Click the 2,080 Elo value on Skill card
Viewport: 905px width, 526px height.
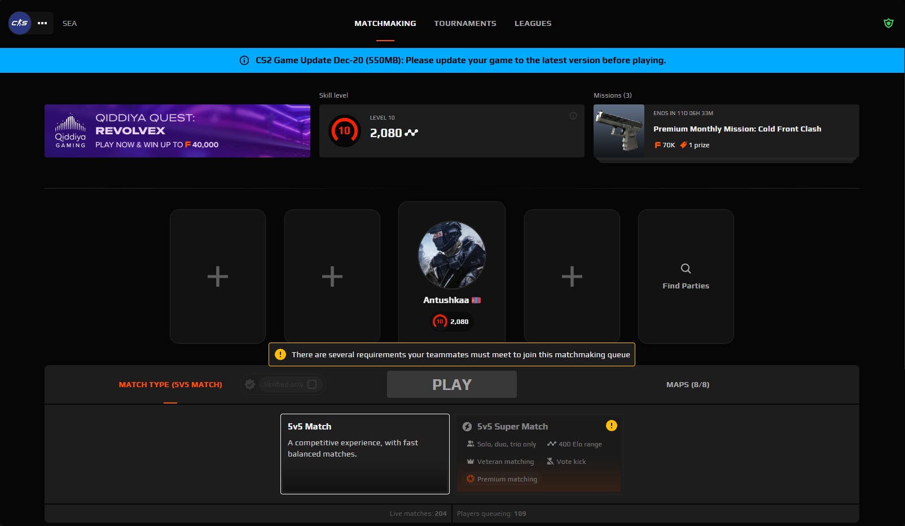(x=386, y=133)
